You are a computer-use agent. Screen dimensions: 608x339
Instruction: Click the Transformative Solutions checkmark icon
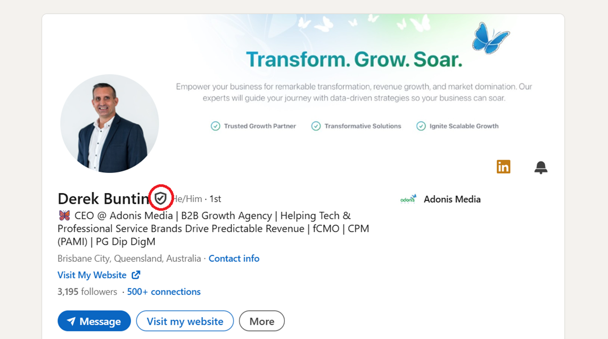(316, 126)
